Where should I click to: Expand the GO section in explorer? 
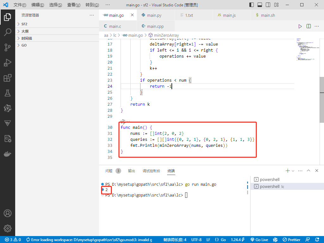[57, 45]
